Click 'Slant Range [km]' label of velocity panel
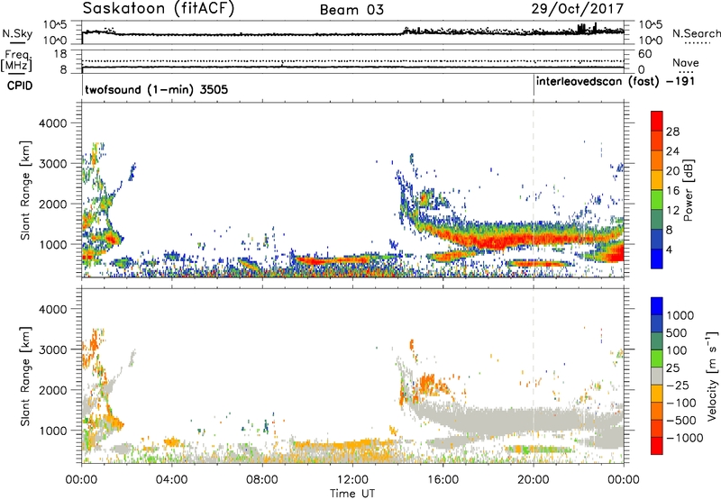Viewport: 721px width, 499px height. click(x=25, y=377)
